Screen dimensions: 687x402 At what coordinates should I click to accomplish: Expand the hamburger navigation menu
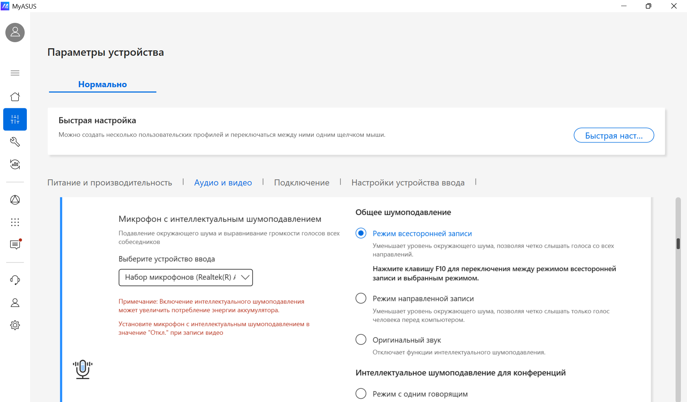[15, 73]
